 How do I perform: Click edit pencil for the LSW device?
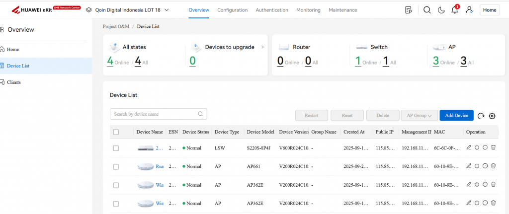pos(469,148)
